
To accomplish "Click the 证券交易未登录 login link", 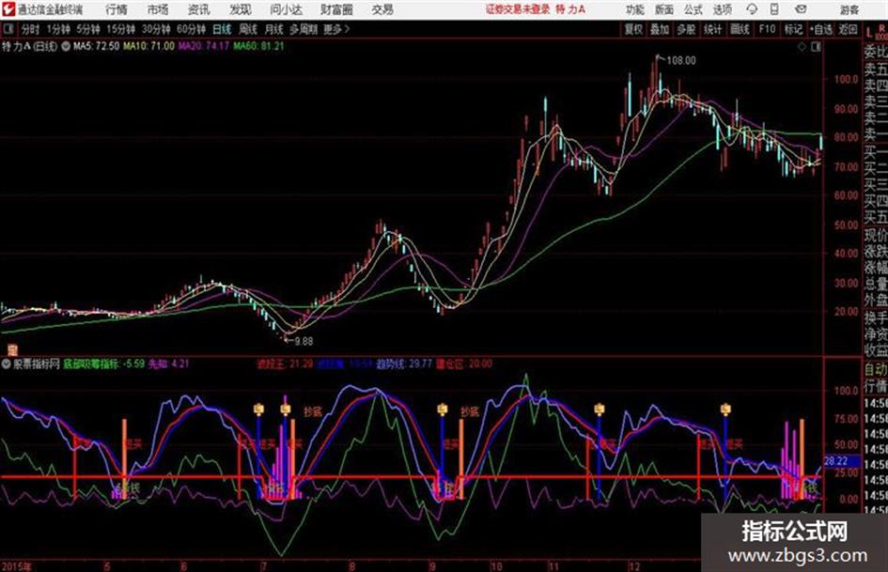I will click(x=518, y=9).
